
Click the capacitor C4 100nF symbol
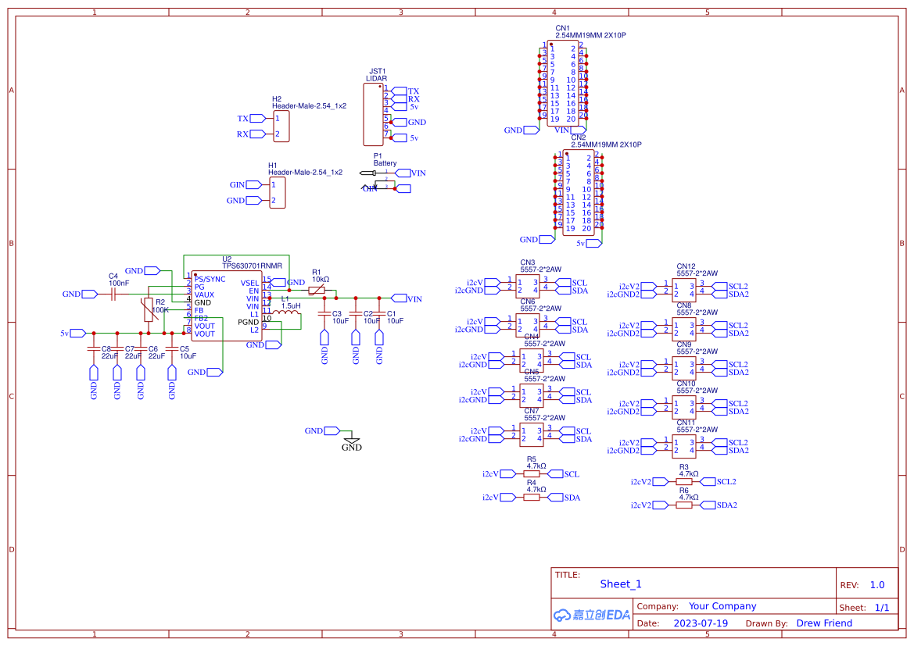coord(114,294)
